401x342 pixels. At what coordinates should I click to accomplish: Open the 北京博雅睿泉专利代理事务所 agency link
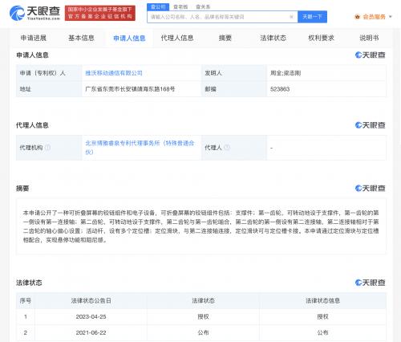coord(140,148)
